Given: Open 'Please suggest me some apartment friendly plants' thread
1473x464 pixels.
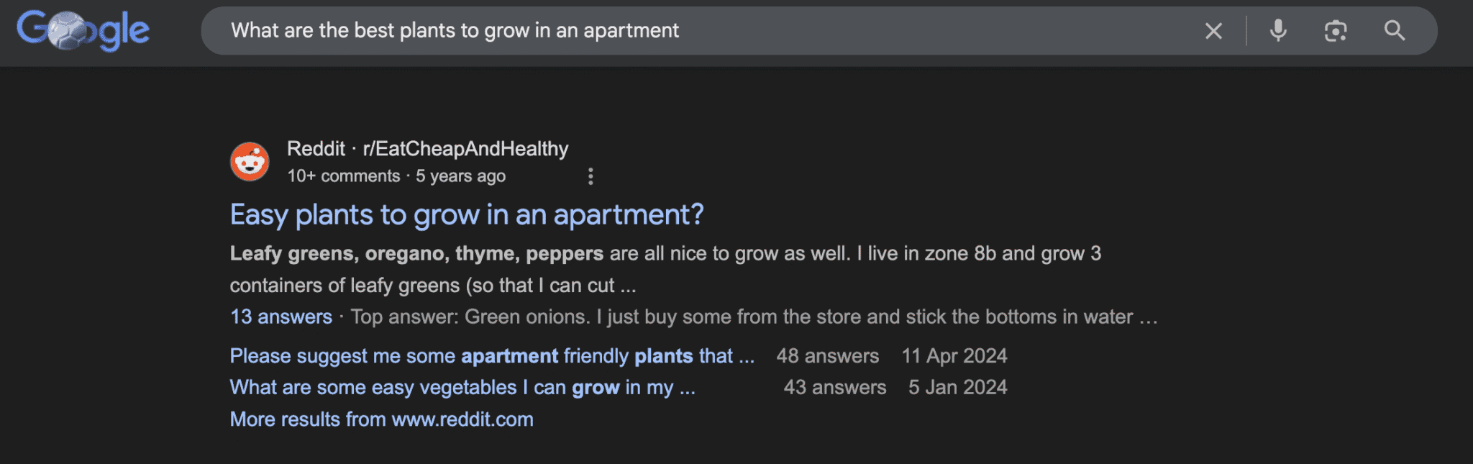Looking at the screenshot, I should point(491,355).
